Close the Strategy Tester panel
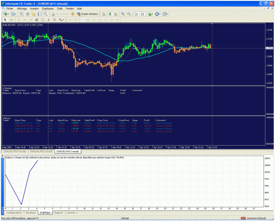 click(3, 156)
